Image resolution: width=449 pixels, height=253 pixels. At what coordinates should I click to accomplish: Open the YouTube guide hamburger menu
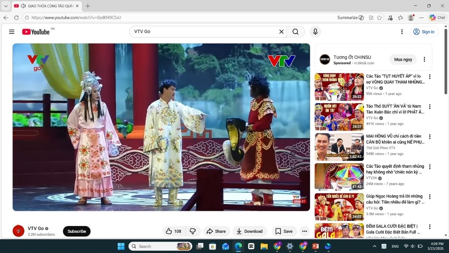click(x=12, y=31)
